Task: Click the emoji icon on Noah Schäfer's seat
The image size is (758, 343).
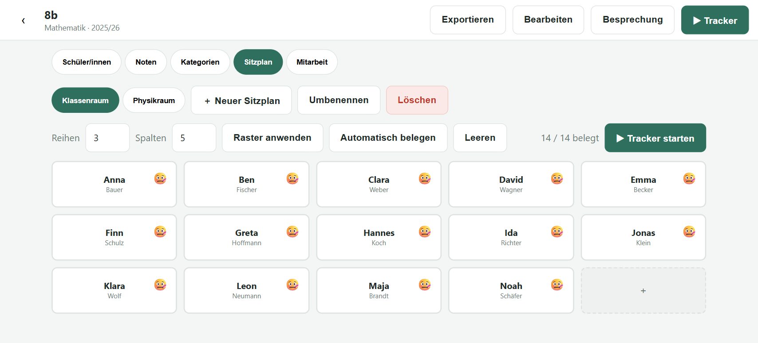Action: [557, 285]
